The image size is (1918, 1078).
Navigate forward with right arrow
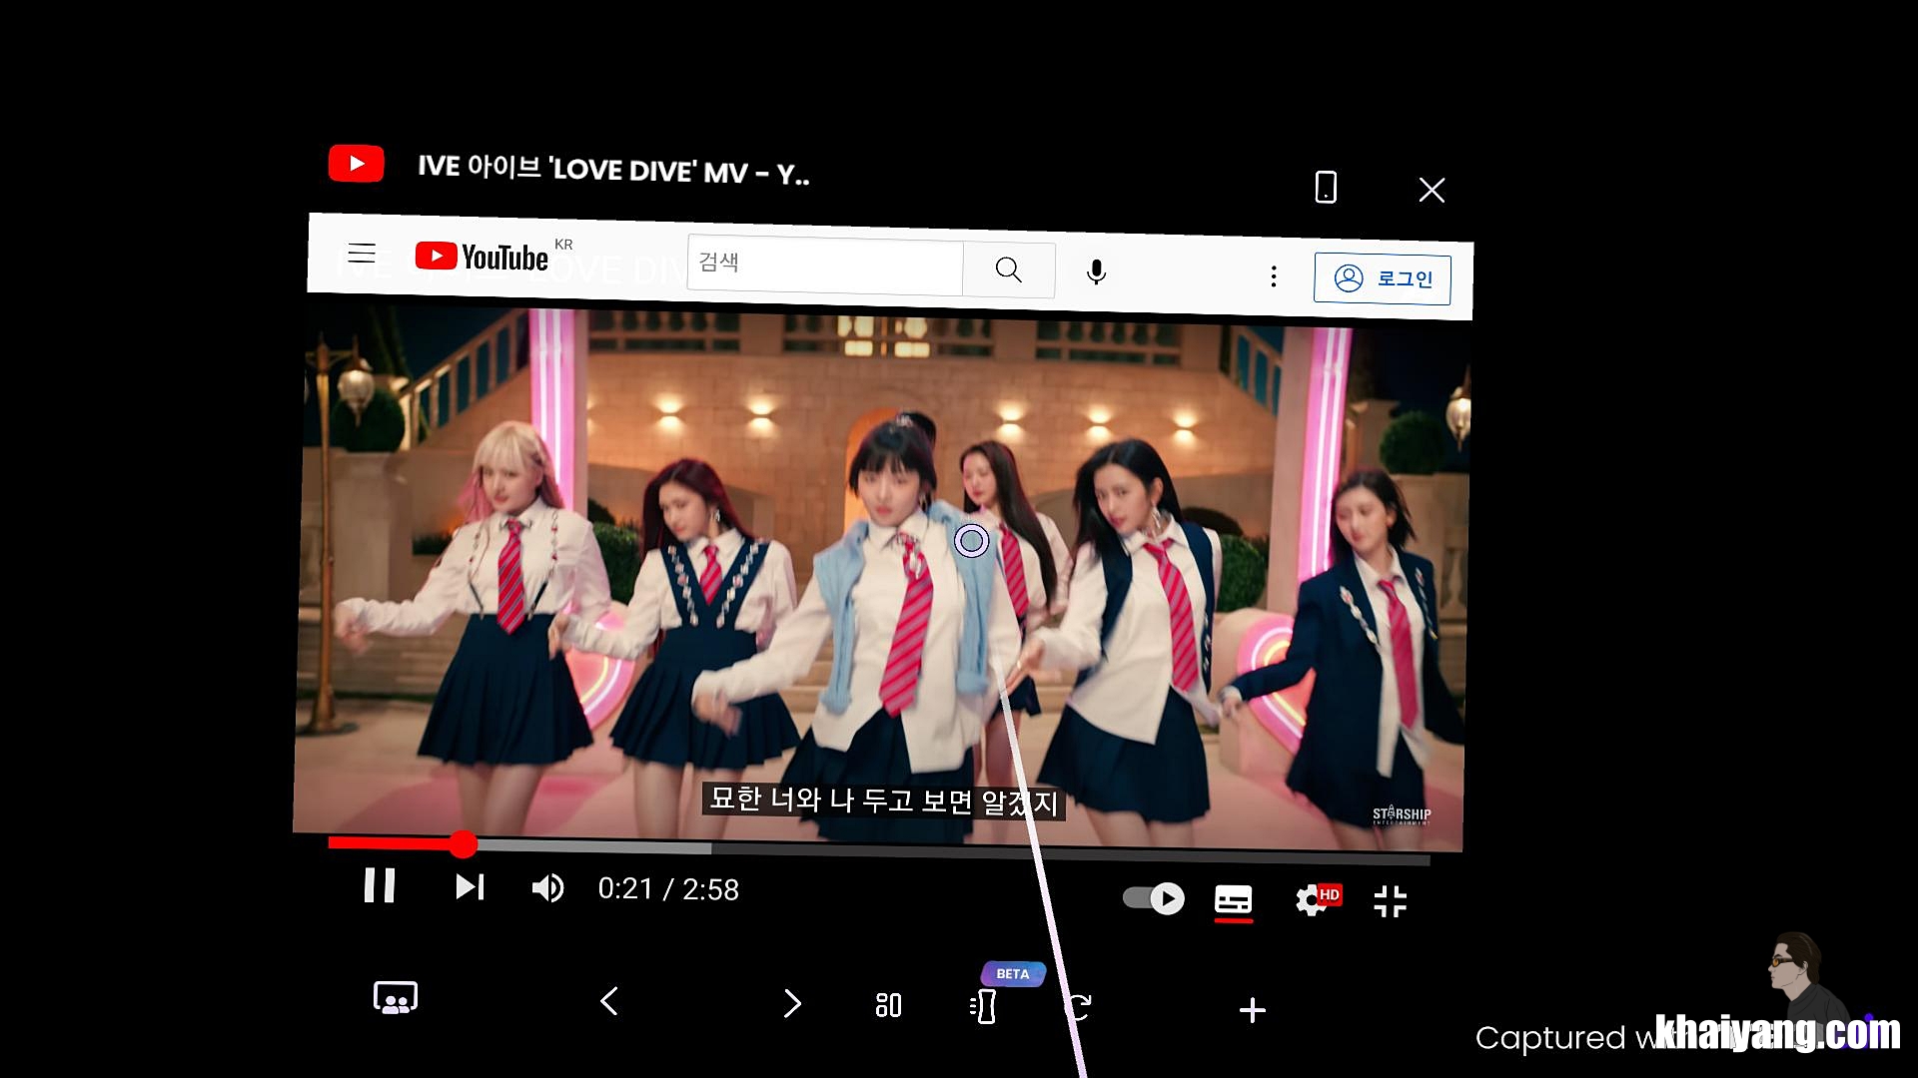[x=792, y=1003]
